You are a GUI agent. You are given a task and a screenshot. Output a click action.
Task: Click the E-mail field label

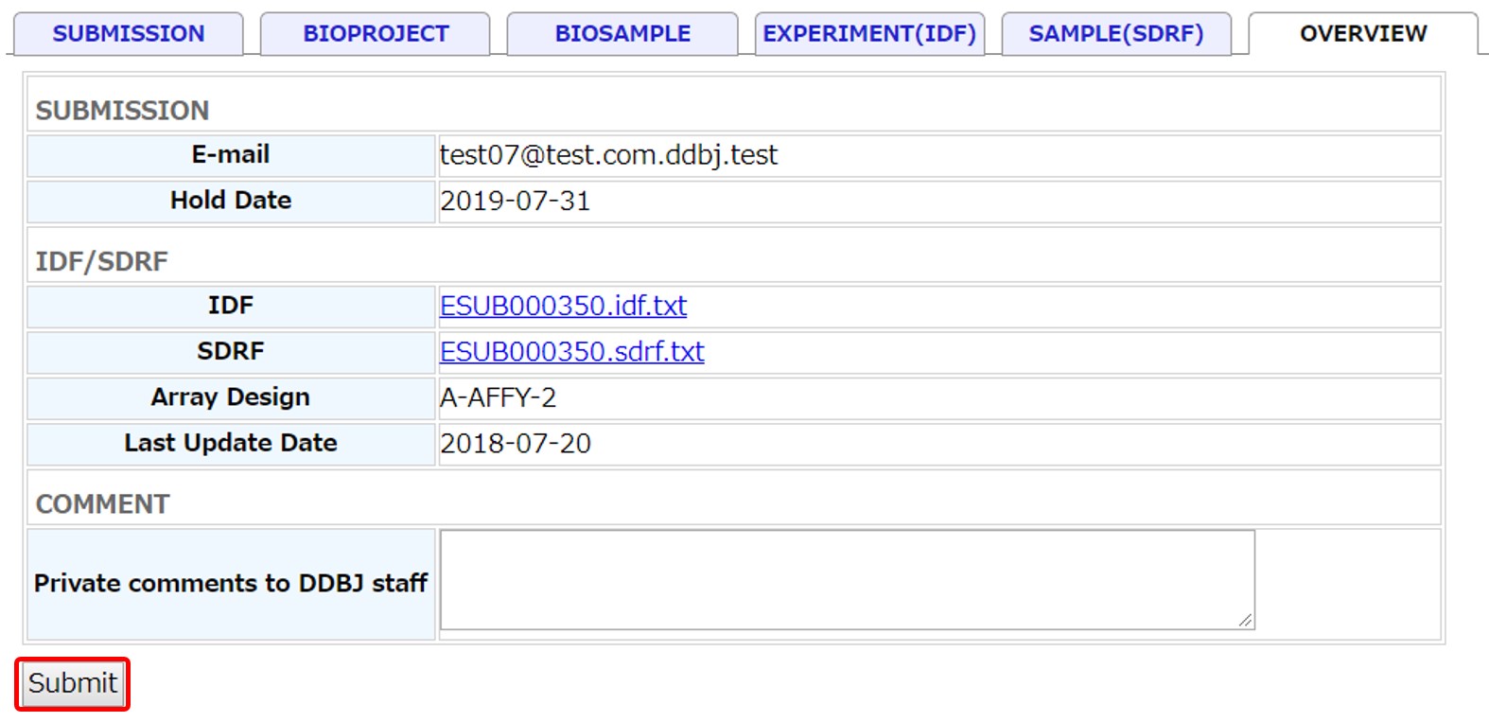pos(231,154)
